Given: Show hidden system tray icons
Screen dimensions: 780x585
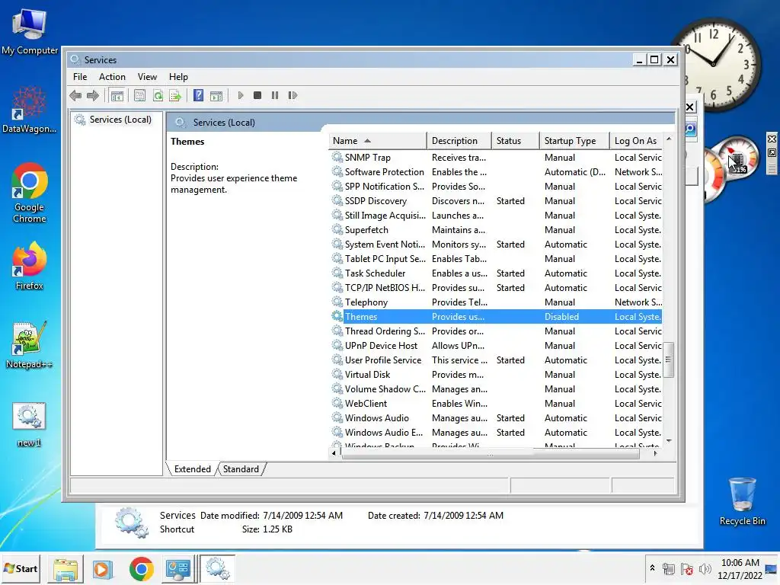Looking at the screenshot, I should tap(652, 568).
